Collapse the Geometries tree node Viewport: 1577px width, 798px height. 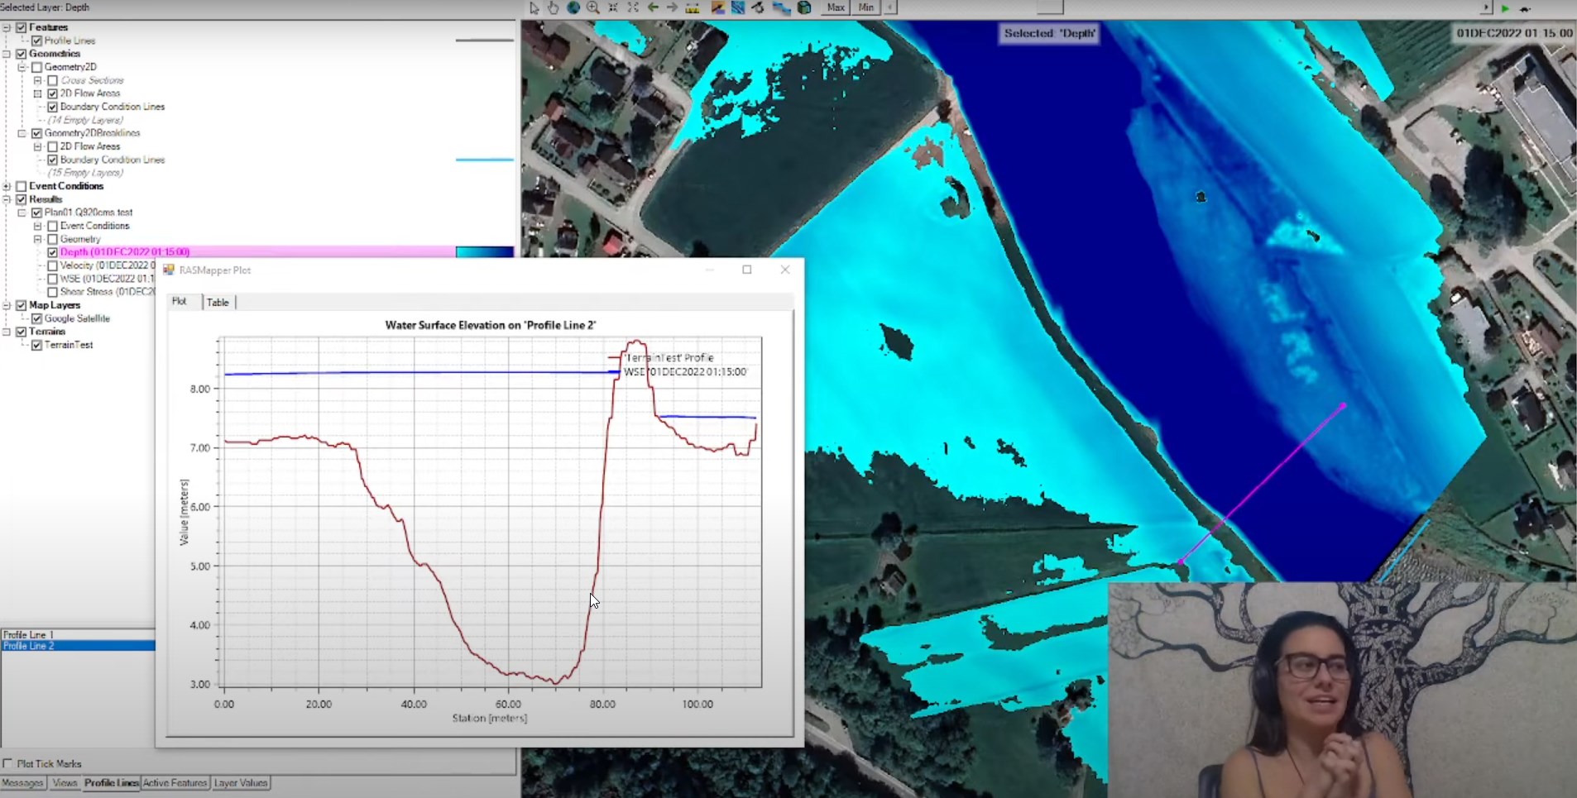pyautogui.click(x=7, y=54)
